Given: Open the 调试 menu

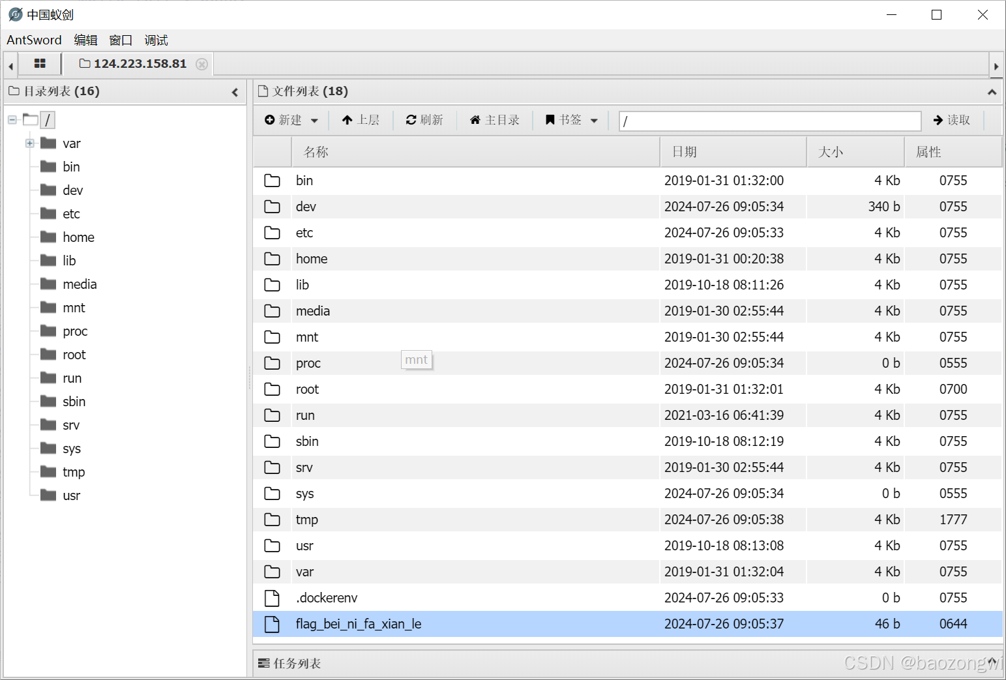Looking at the screenshot, I should pyautogui.click(x=156, y=40).
